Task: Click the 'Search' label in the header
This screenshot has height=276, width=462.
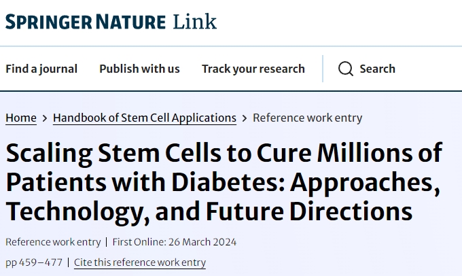Action: pyautogui.click(x=377, y=69)
